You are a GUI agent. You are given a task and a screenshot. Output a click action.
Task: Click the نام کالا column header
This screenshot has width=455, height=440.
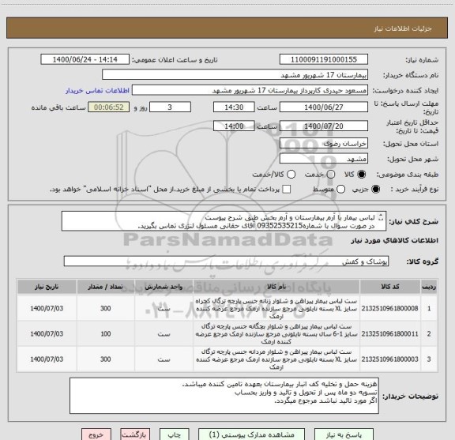pyautogui.click(x=276, y=287)
